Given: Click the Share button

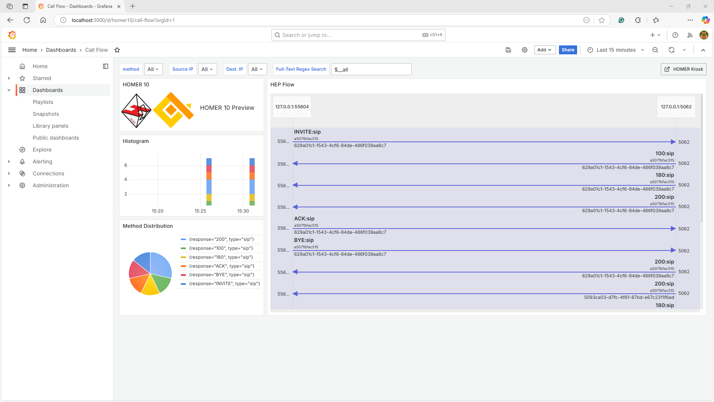Looking at the screenshot, I should (567, 50).
